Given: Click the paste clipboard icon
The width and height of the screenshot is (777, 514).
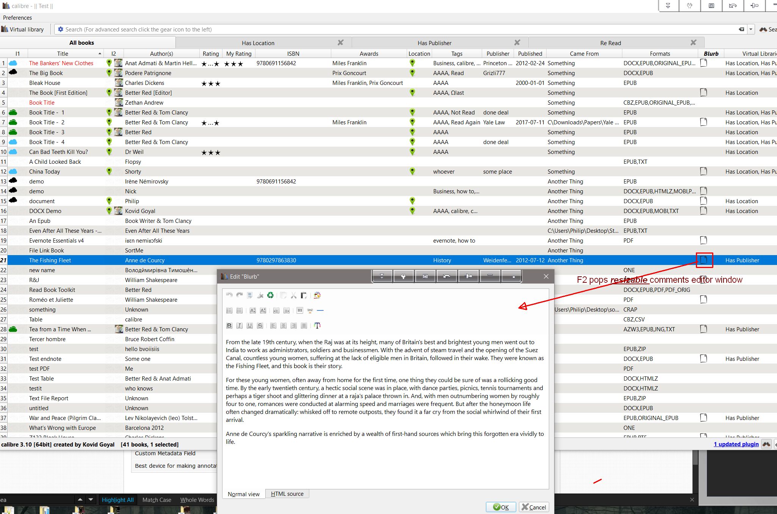Looking at the screenshot, I should (304, 295).
